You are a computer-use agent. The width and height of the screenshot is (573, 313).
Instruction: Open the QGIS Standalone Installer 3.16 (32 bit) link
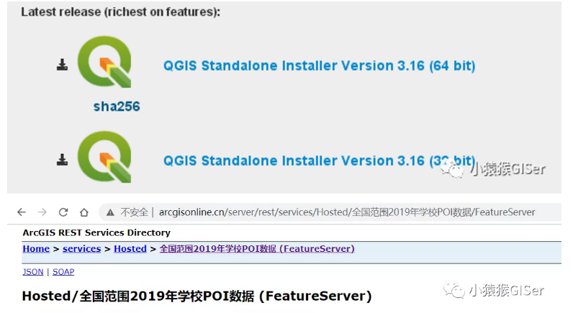click(x=319, y=160)
